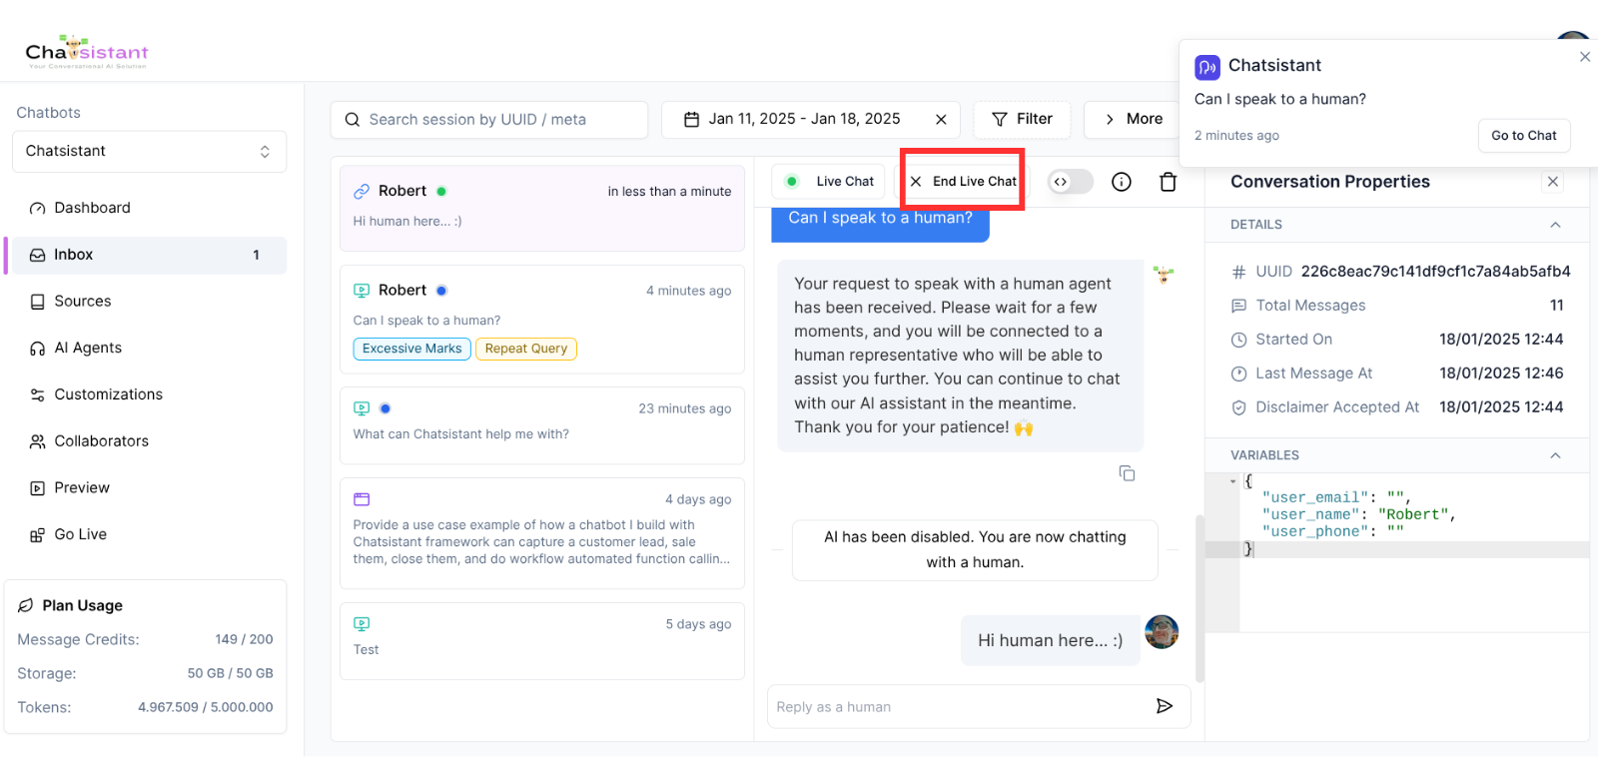
Task: Open the Inbox section
Action: [148, 255]
